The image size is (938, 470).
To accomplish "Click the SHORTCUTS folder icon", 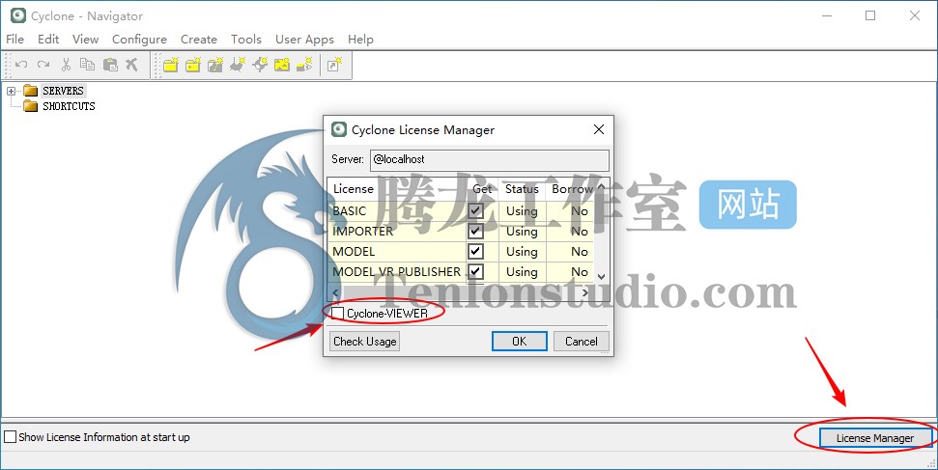I will (x=31, y=106).
